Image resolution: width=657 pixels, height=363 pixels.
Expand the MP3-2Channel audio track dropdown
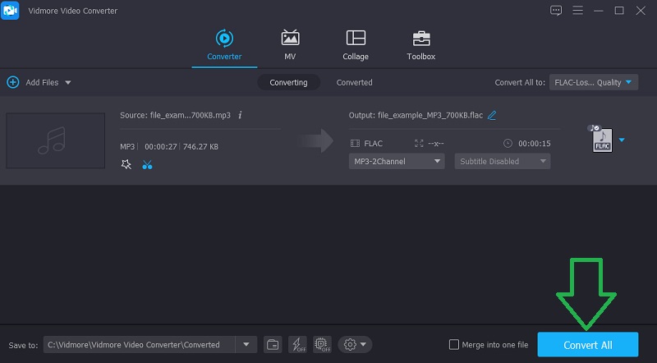(x=397, y=162)
